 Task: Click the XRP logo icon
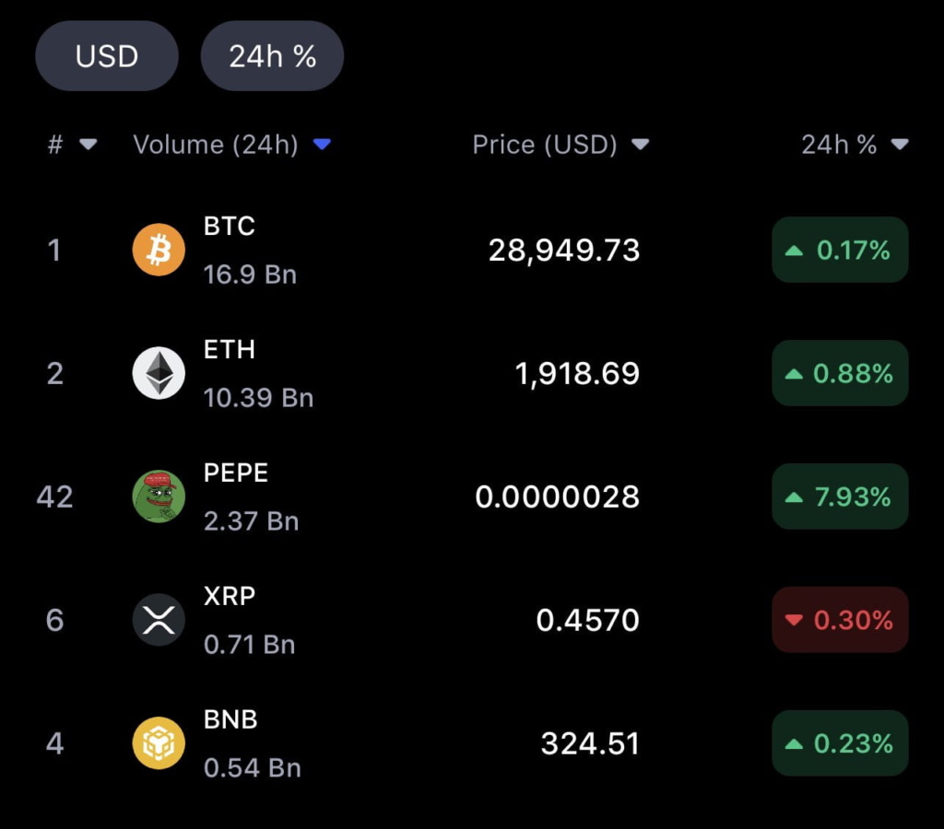[159, 620]
